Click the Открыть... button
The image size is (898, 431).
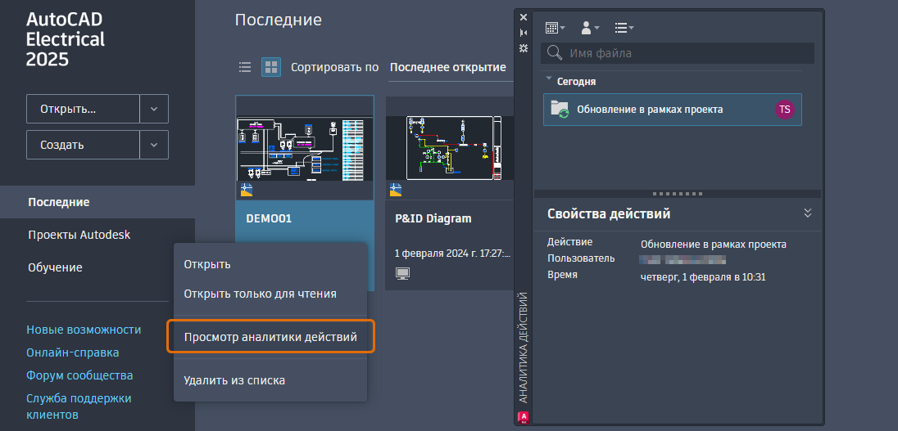83,109
